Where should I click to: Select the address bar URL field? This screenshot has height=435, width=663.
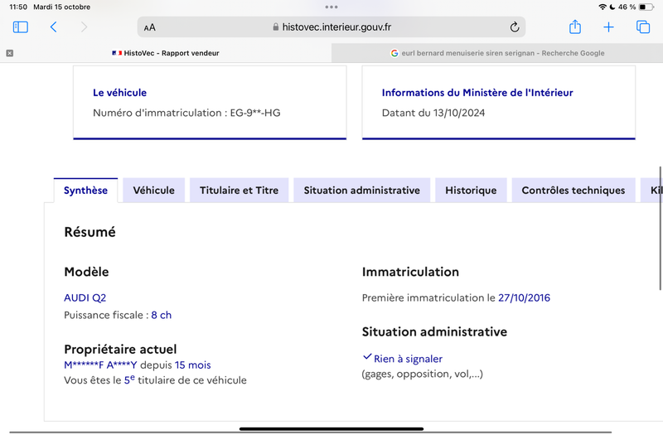(x=331, y=27)
